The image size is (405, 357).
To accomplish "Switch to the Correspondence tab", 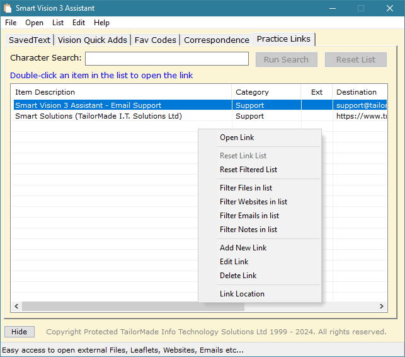I will coord(217,40).
